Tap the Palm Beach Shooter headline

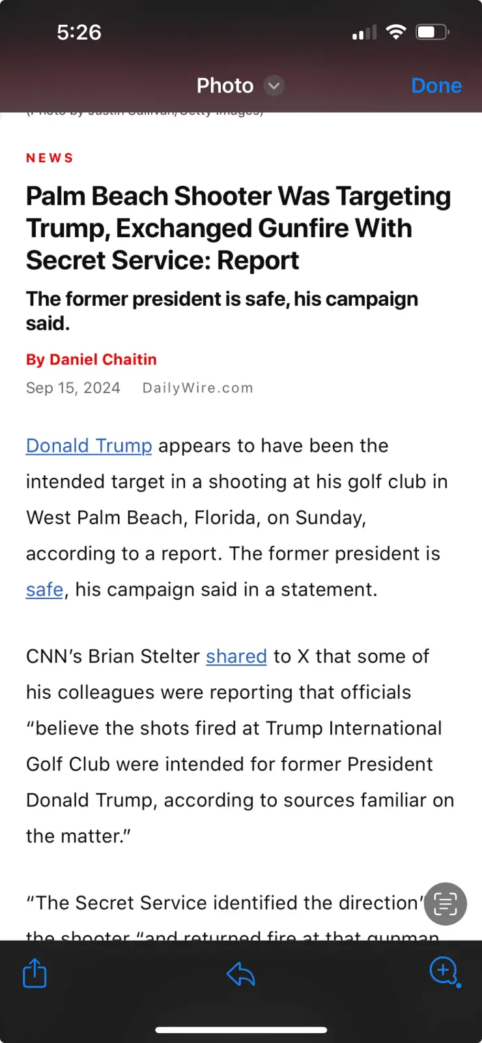(238, 228)
